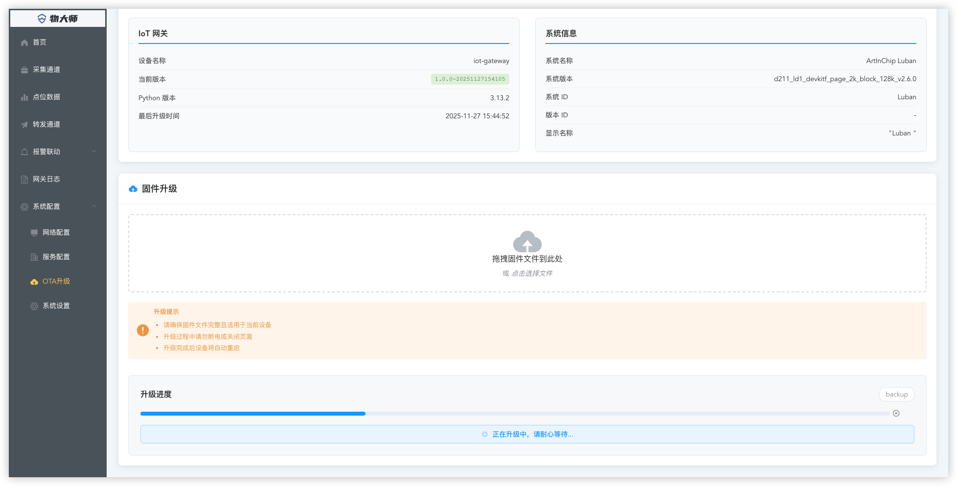Collapse the 系统配置 submenu chevron
957x486 pixels.
click(94, 206)
